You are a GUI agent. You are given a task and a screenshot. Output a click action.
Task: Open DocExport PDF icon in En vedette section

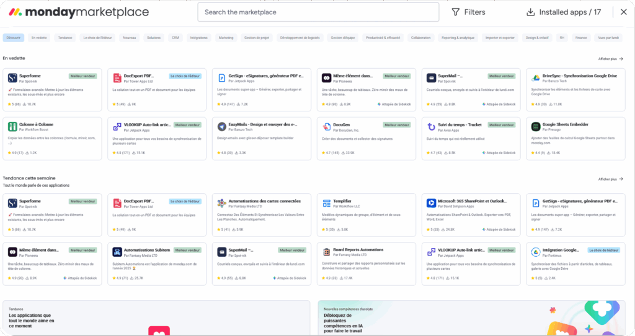pyautogui.click(x=117, y=77)
